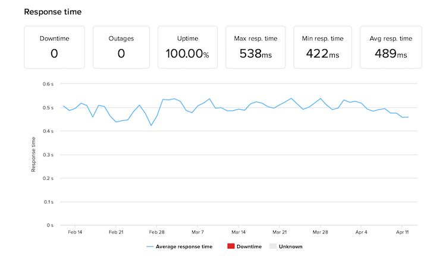This screenshot has width=446, height=256.
Task: Click the Feb 14 date axis label
Action: (x=75, y=232)
